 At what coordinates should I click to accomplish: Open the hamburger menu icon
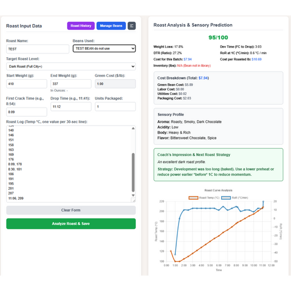(x=132, y=26)
